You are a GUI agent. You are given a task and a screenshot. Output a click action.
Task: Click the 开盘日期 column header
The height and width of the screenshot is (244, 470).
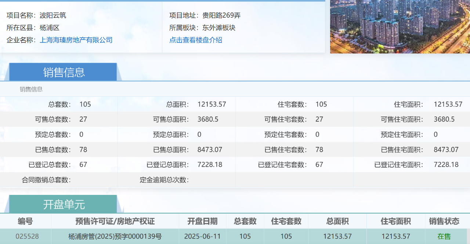[202, 221]
